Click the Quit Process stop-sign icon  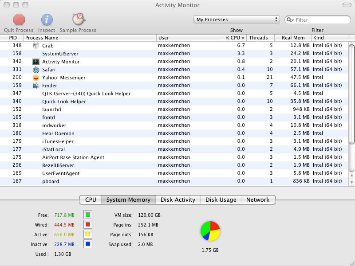[x=19, y=20]
